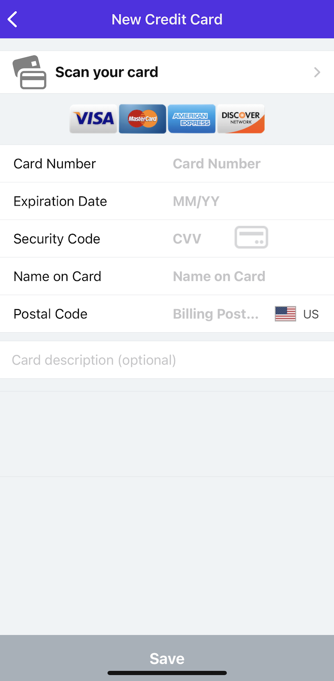Tap the credit card scan icon
334x681 pixels.
pos(30,72)
